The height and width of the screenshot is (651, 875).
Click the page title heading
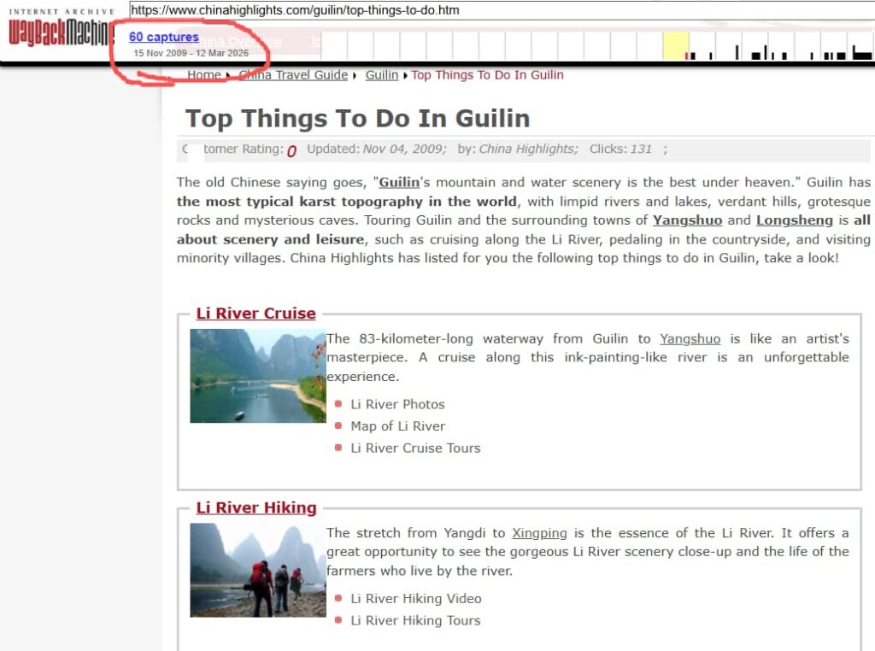(x=358, y=118)
